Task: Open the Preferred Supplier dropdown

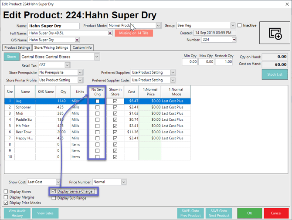Action: tap(173, 72)
